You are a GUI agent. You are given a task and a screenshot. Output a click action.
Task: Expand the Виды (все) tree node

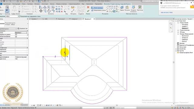tap(176, 21)
